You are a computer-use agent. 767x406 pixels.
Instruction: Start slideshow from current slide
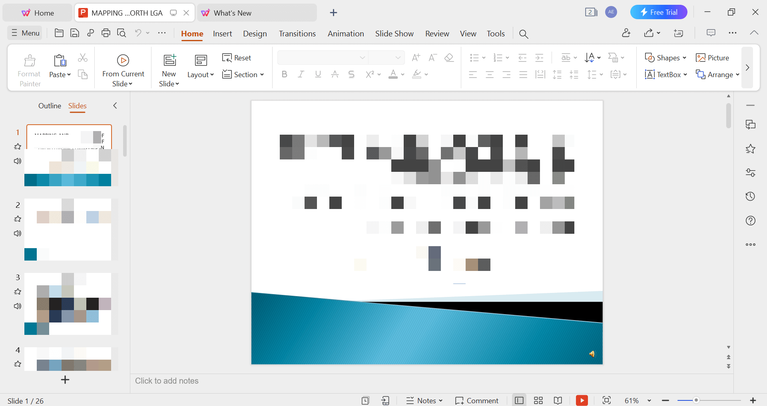(x=123, y=68)
